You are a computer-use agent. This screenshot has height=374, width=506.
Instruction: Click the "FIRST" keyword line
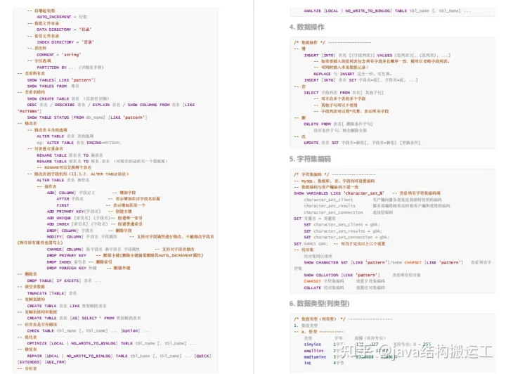click(x=100, y=205)
